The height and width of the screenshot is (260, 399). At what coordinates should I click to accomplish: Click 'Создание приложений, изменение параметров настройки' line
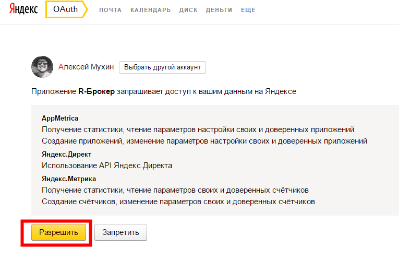(204, 141)
